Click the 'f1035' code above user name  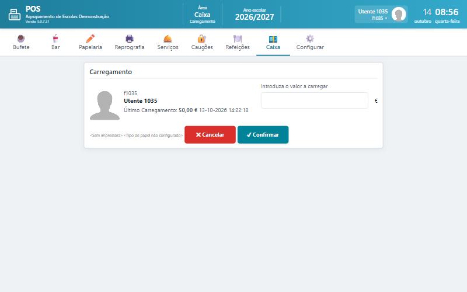pyautogui.click(x=130, y=93)
